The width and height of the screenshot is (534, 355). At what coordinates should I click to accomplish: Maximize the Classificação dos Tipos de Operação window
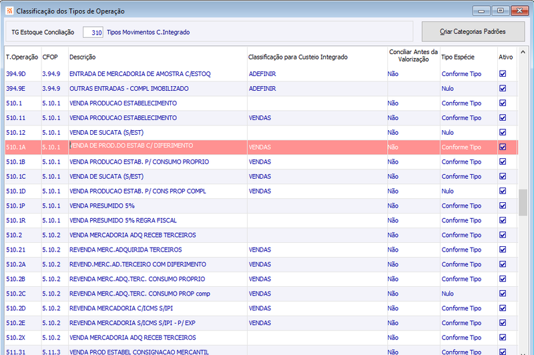point(500,11)
